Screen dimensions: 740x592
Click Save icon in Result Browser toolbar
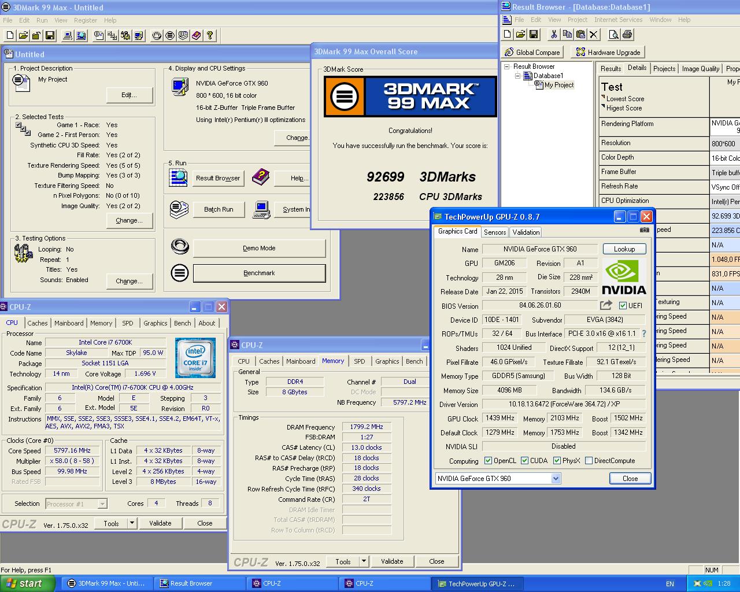534,35
